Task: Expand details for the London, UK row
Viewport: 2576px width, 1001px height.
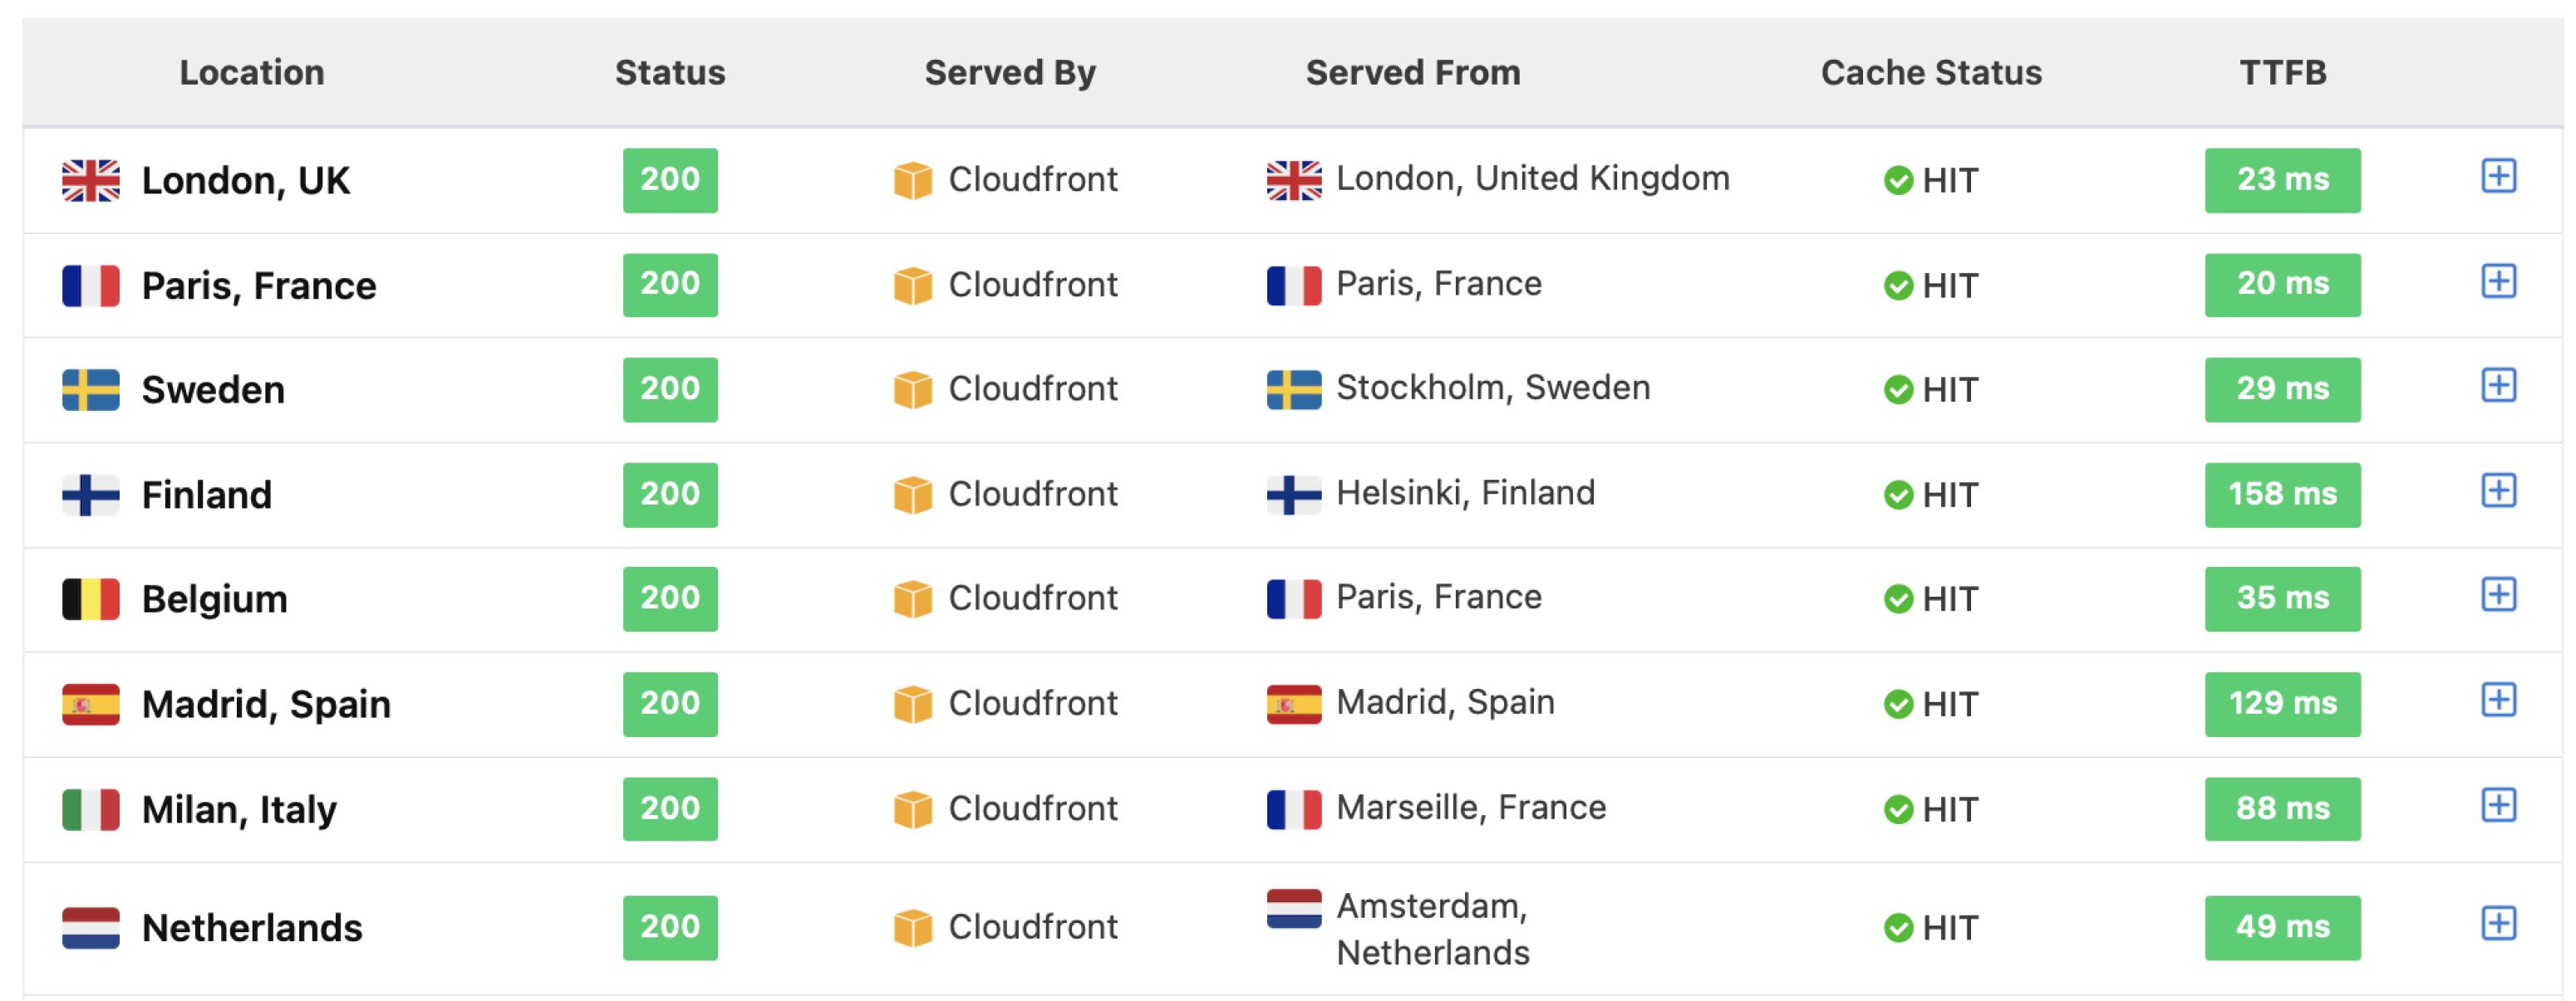Action: pos(2498,177)
